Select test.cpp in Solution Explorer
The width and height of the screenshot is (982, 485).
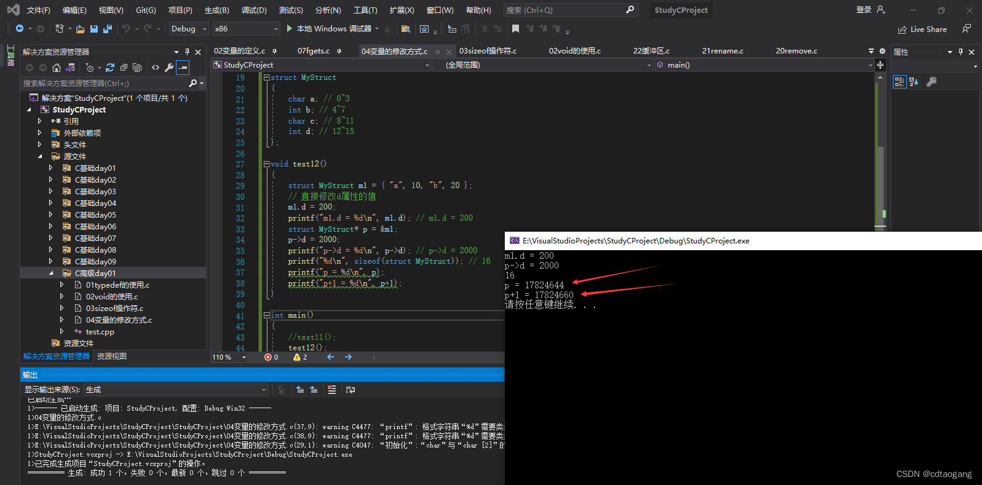pyautogui.click(x=100, y=332)
